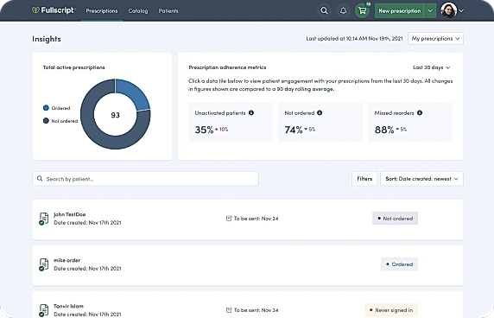
Task: Click info icon beside Not ordered metric
Action: coord(320,113)
